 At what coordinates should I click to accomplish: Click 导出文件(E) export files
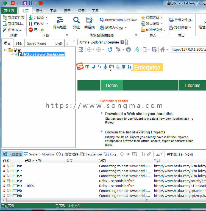tap(181, 20)
